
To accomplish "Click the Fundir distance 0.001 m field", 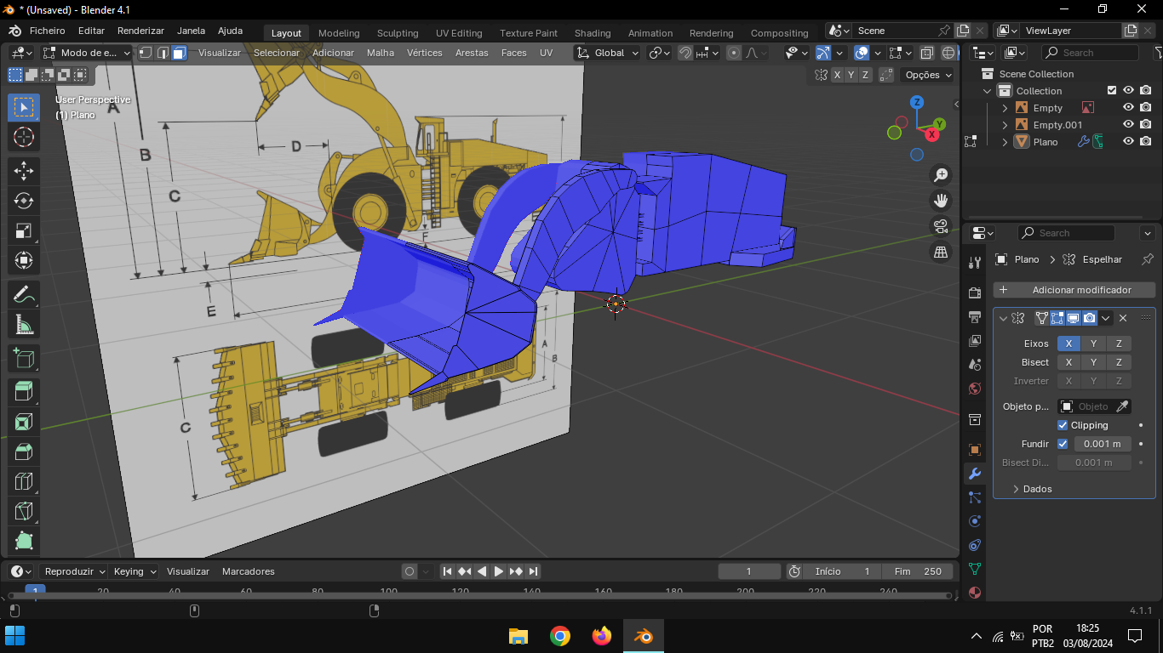I will click(x=1102, y=444).
